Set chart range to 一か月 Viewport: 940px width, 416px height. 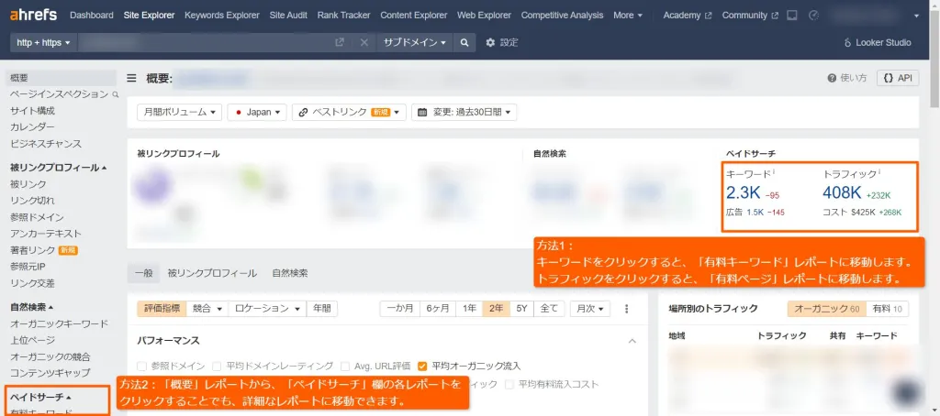click(400, 309)
